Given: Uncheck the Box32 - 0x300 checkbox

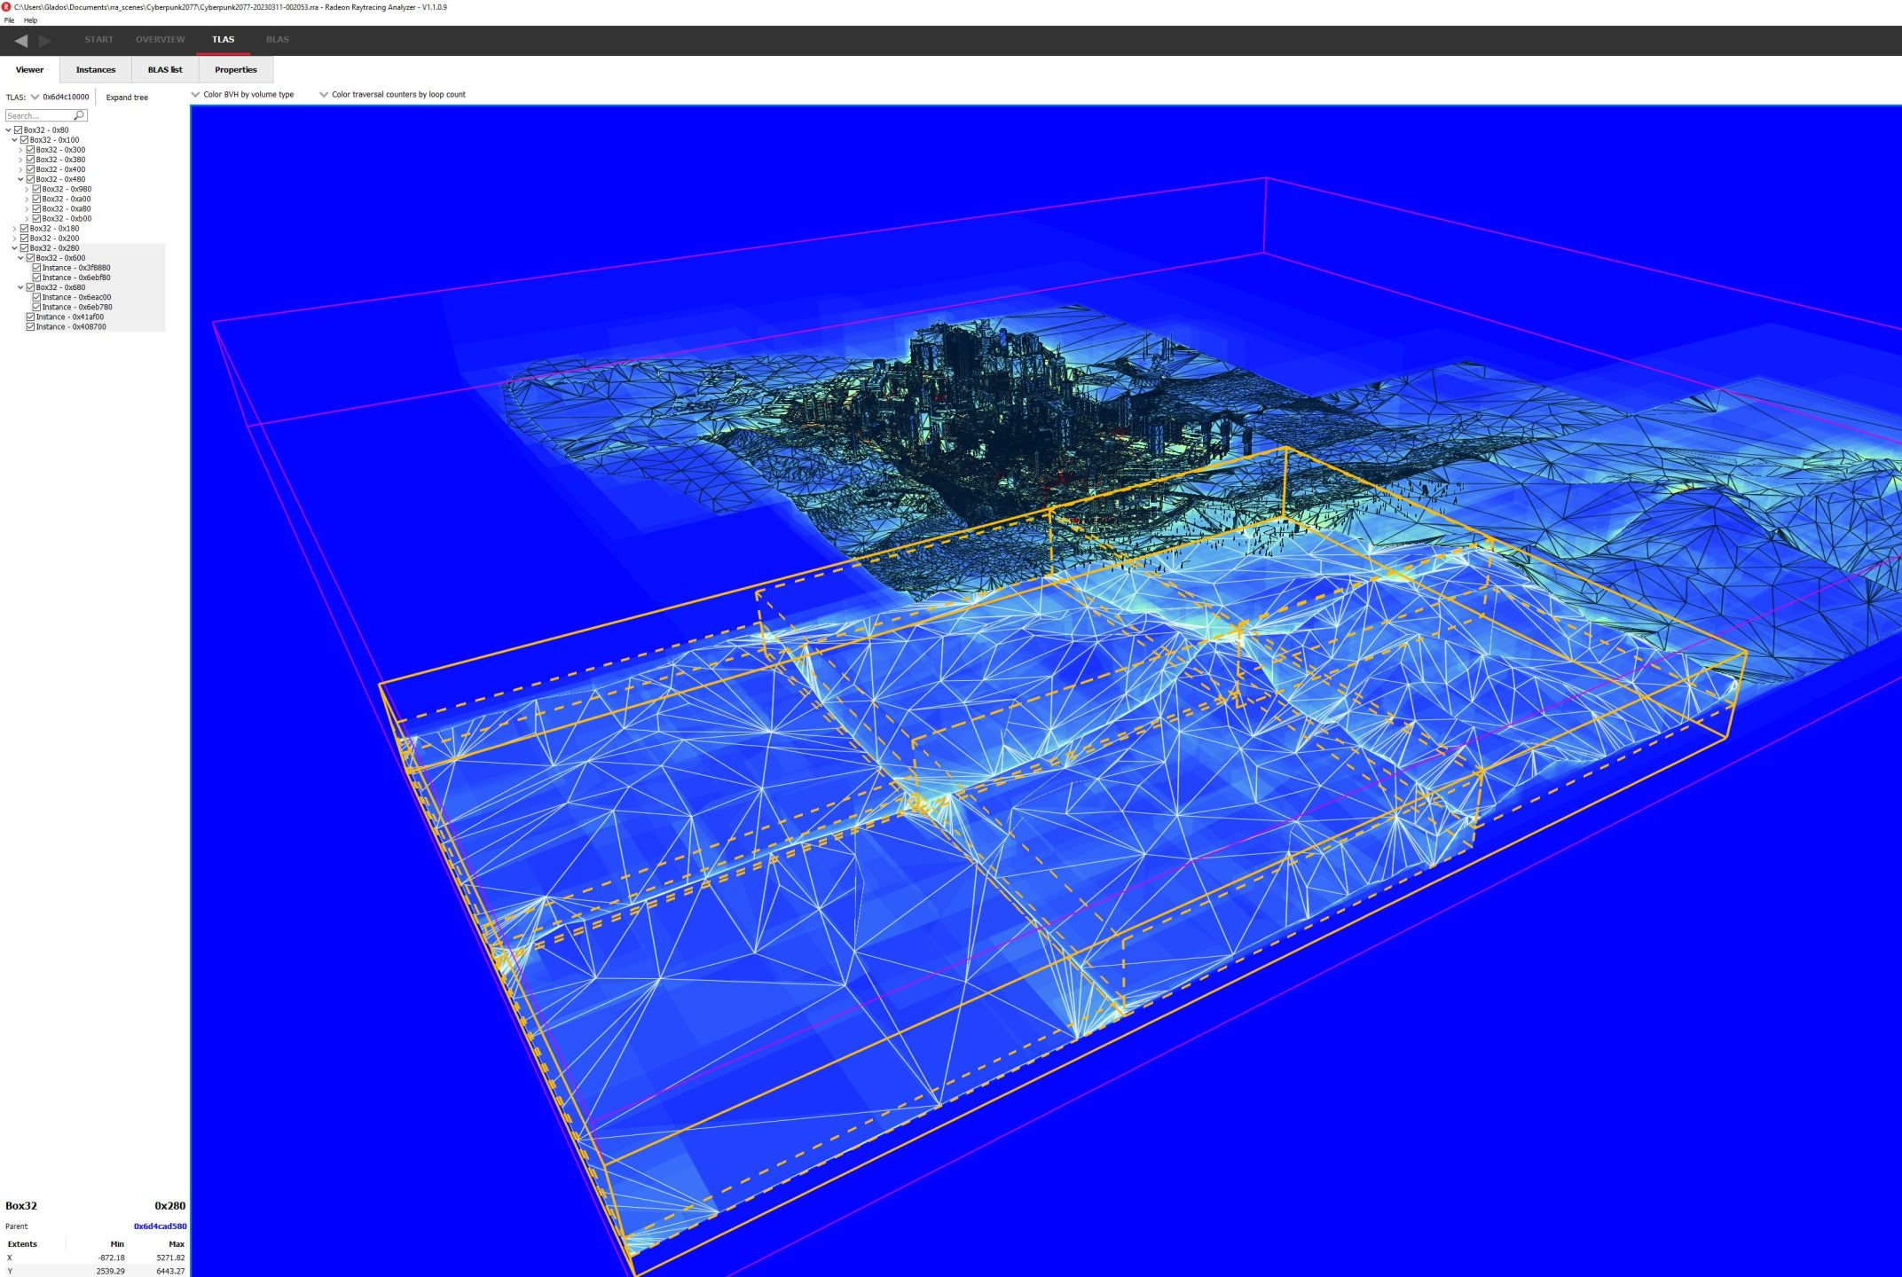Looking at the screenshot, I should (30, 150).
